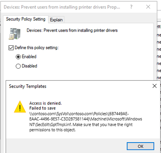Click the gray footer area beside OK

[66, 146]
